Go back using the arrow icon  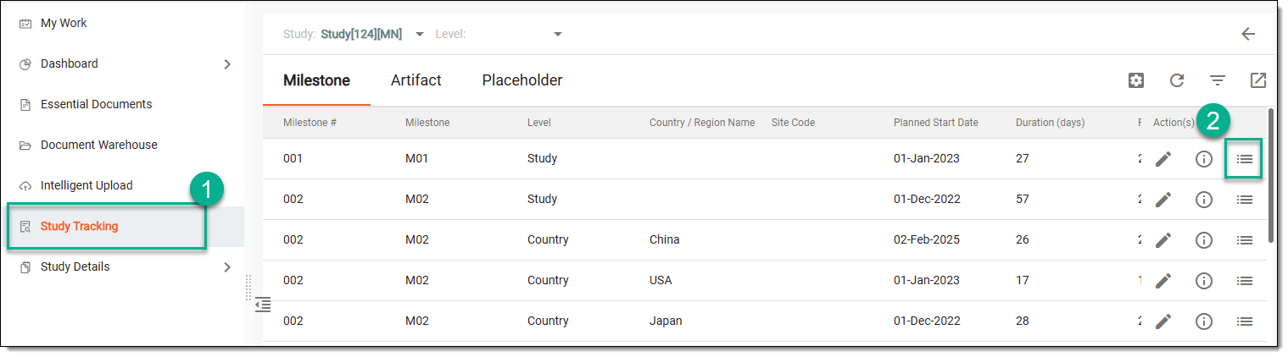1248,34
